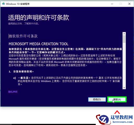
Task: Click the section heading 1. 安装和使用权利
Action: pos(21,72)
